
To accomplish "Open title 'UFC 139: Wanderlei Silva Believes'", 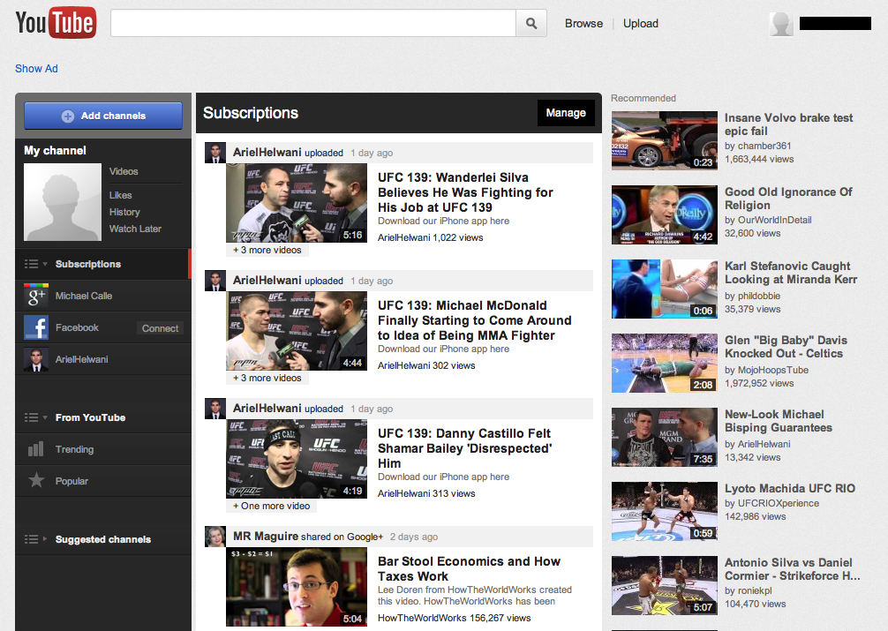I will click(465, 192).
